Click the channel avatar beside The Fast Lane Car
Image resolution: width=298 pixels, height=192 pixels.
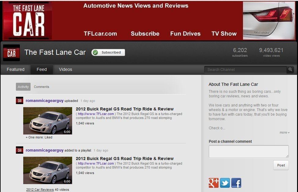coord(11,53)
